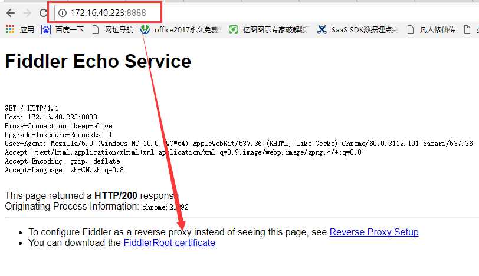Click the Baidu paw favicon
Viewport: 479px width, 276px height.
click(x=46, y=29)
